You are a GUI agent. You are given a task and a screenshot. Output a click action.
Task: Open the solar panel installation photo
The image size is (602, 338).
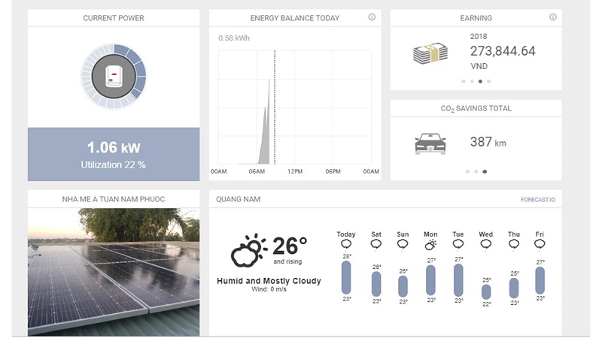click(114, 272)
